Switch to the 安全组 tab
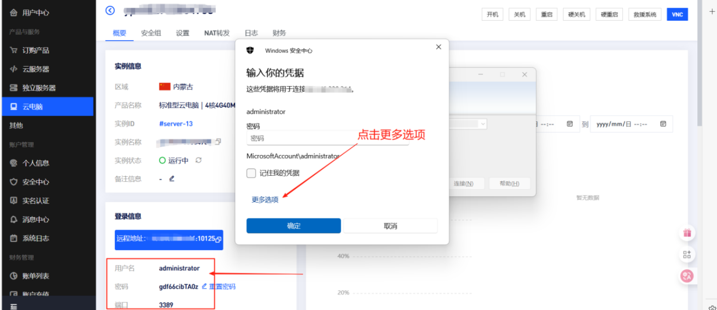Screen dimensions: 717x310 pyautogui.click(x=151, y=33)
